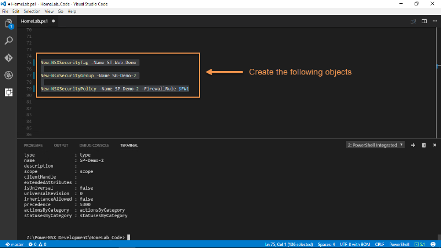Screen dimensions: 441x248
Task: Open the Help menu
Action: click(x=72, y=11)
